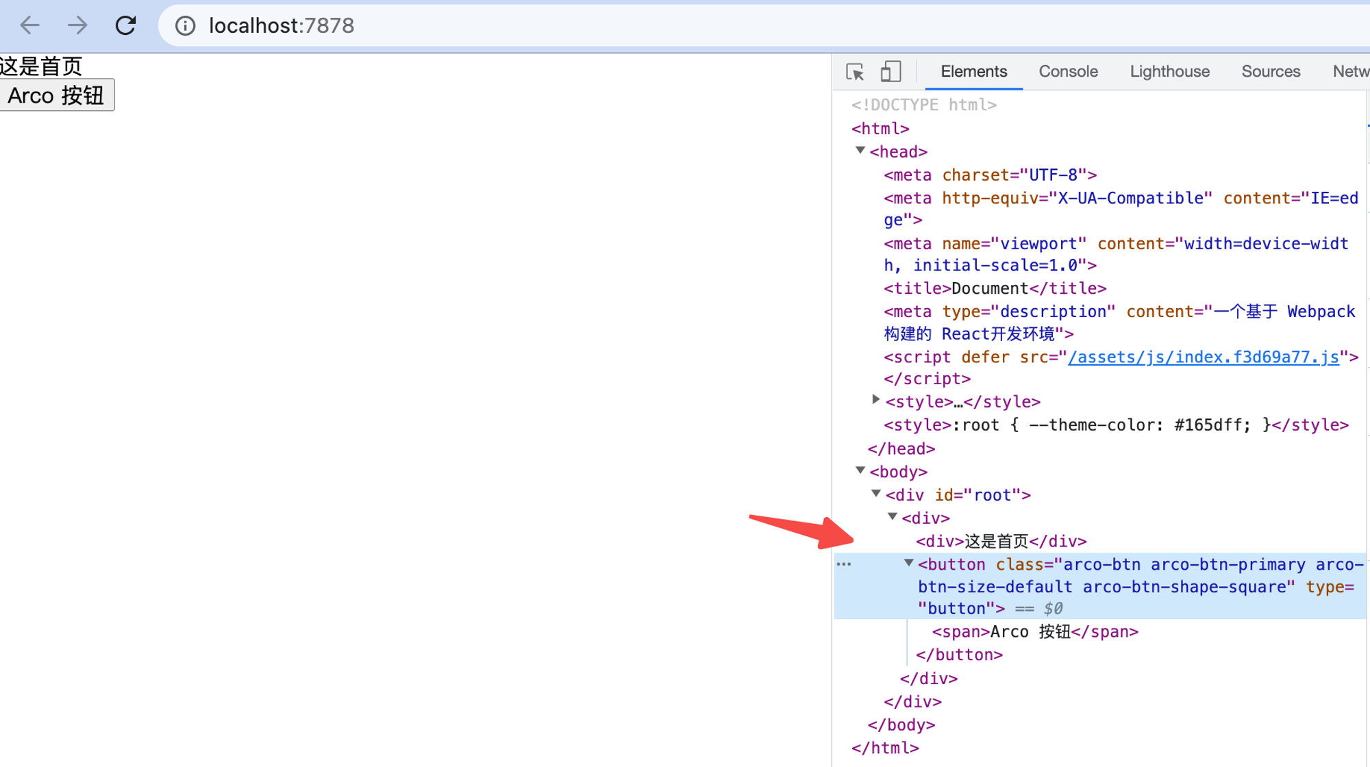The width and height of the screenshot is (1370, 767).
Task: Reload the page with refresh icon
Action: 125,25
